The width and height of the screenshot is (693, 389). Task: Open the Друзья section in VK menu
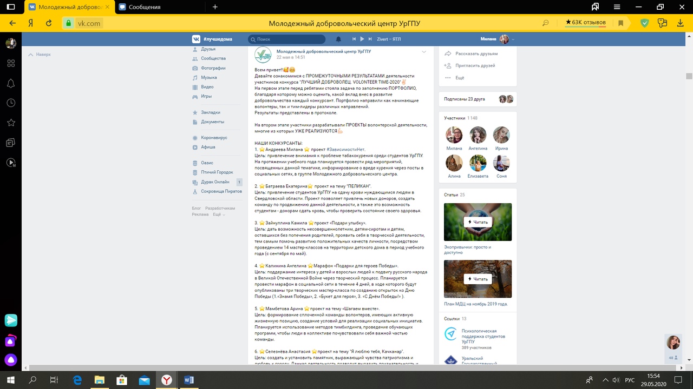coord(208,49)
